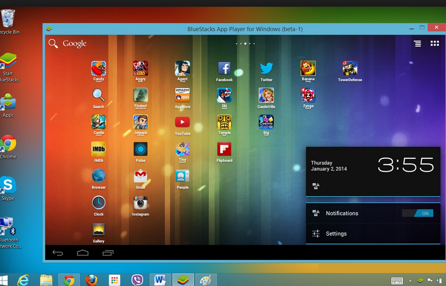Click the Thursday January 2, 2014 date
This screenshot has height=286, width=446.
329,165
